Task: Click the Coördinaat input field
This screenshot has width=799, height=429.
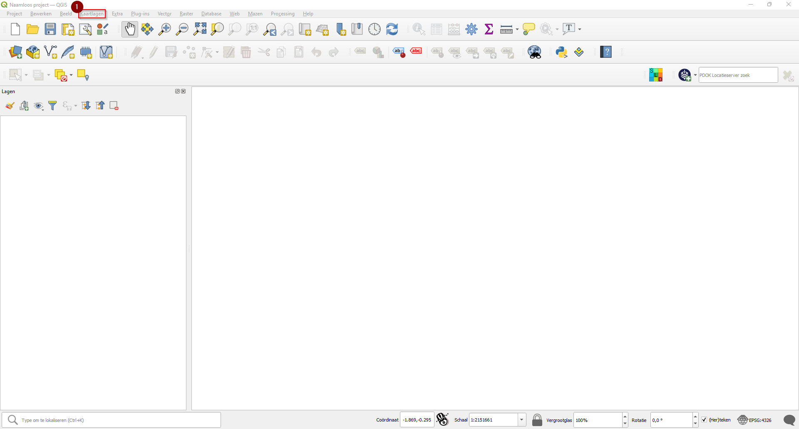Action: (x=417, y=420)
